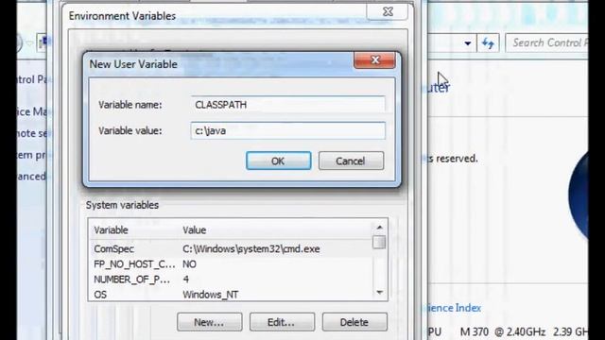Select the FP_NO_HOST_C... variable row
The height and width of the screenshot is (340, 605).
click(232, 264)
